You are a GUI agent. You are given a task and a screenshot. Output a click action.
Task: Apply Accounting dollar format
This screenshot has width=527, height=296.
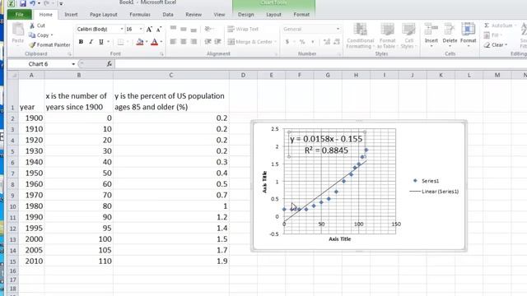[x=287, y=42]
